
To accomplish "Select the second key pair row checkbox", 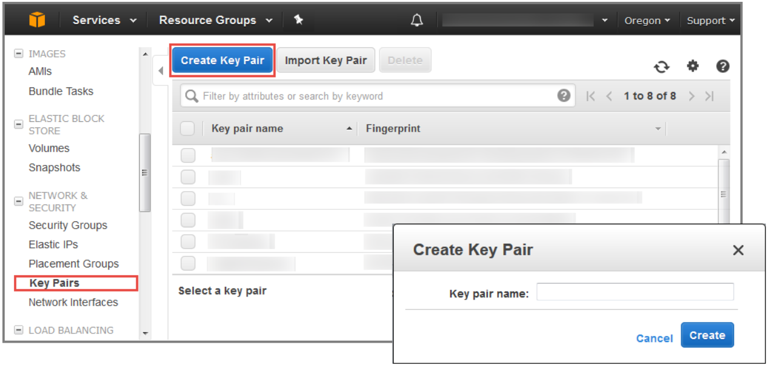I will (x=188, y=177).
